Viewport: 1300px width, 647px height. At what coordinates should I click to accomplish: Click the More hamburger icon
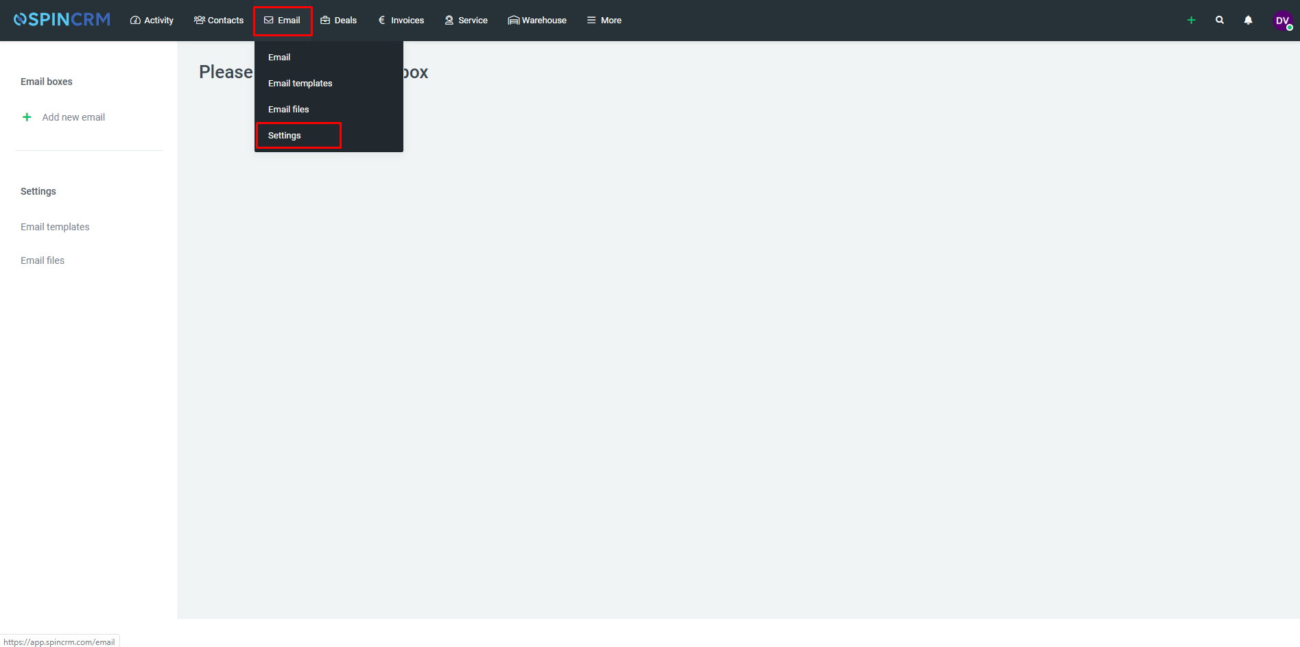tap(591, 21)
